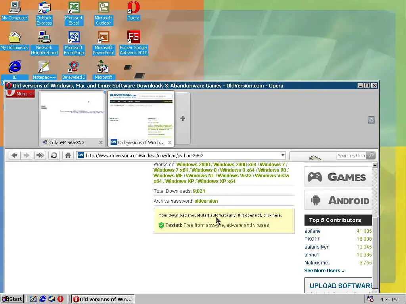Click the oldversion archive password link

[206, 201]
